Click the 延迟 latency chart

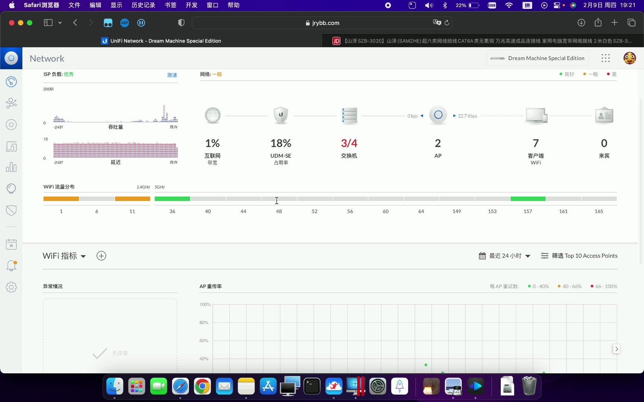[116, 150]
